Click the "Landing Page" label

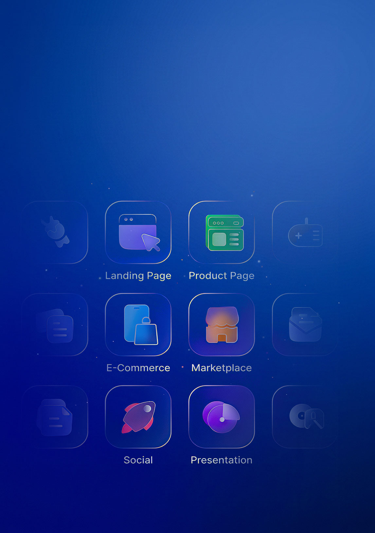pyautogui.click(x=138, y=276)
